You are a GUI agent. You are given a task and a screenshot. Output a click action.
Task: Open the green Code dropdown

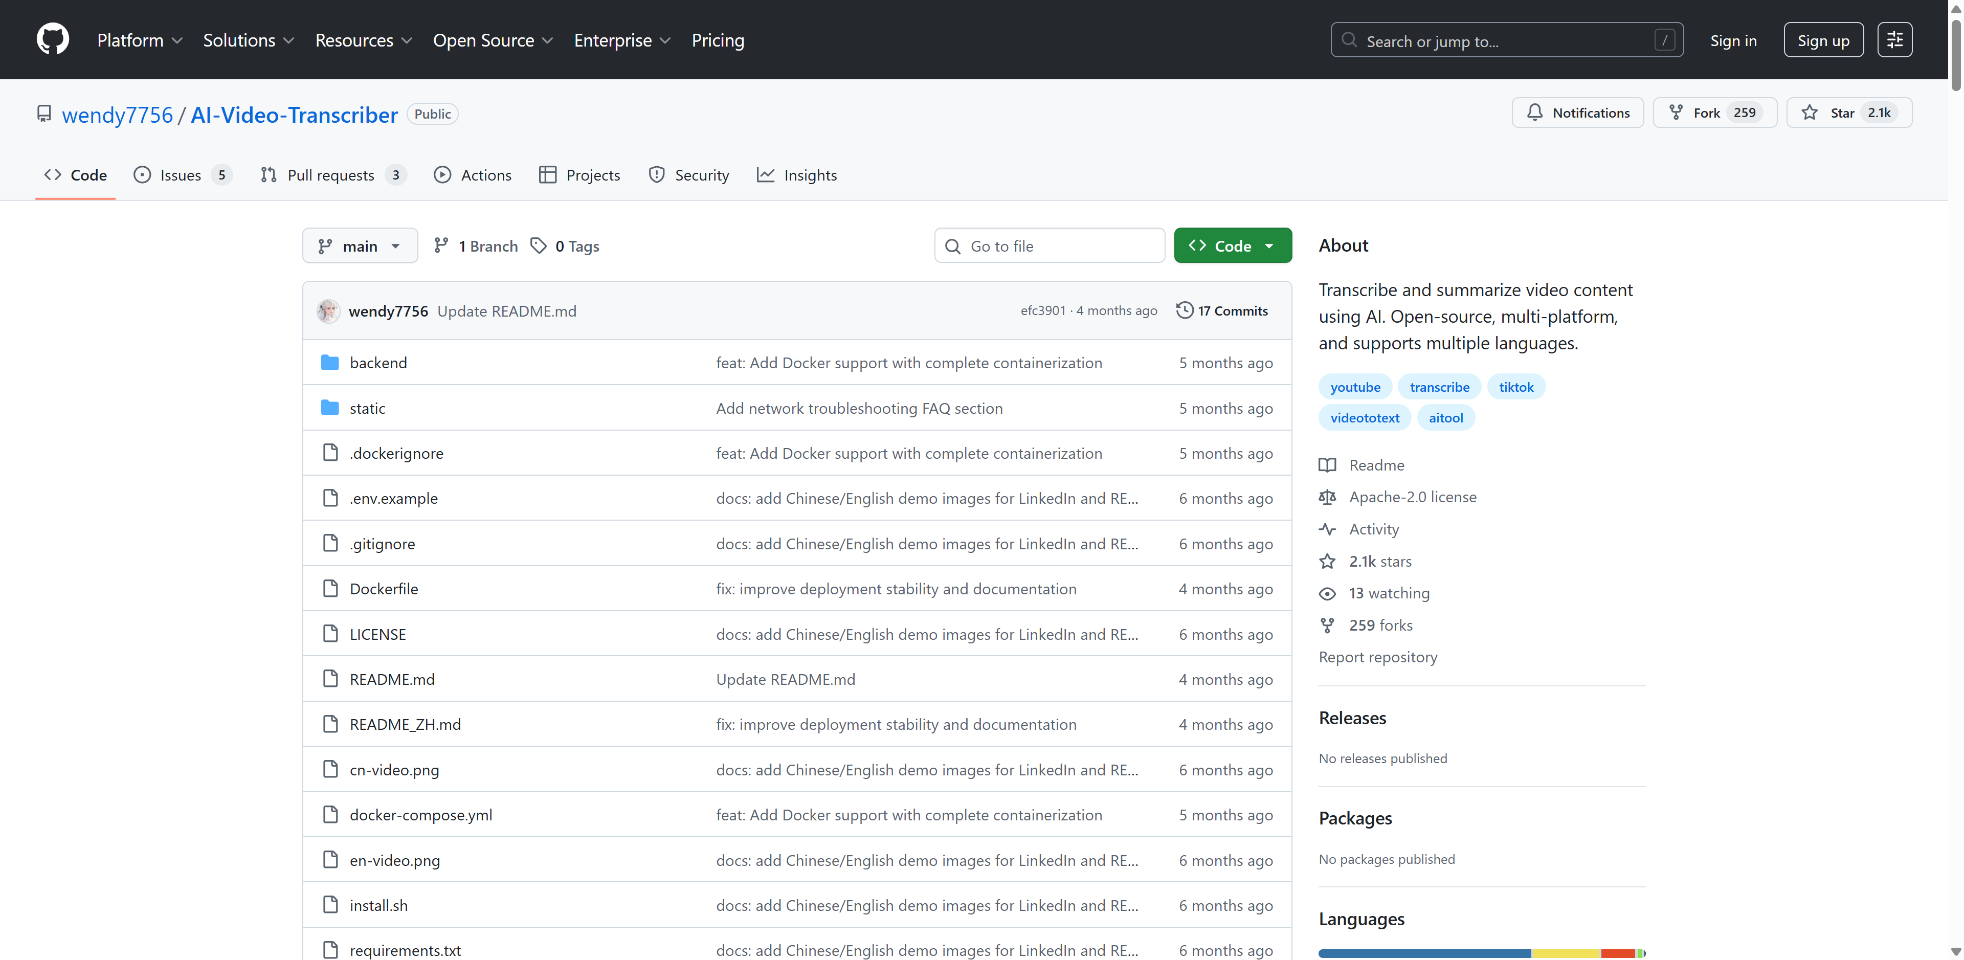tap(1232, 245)
